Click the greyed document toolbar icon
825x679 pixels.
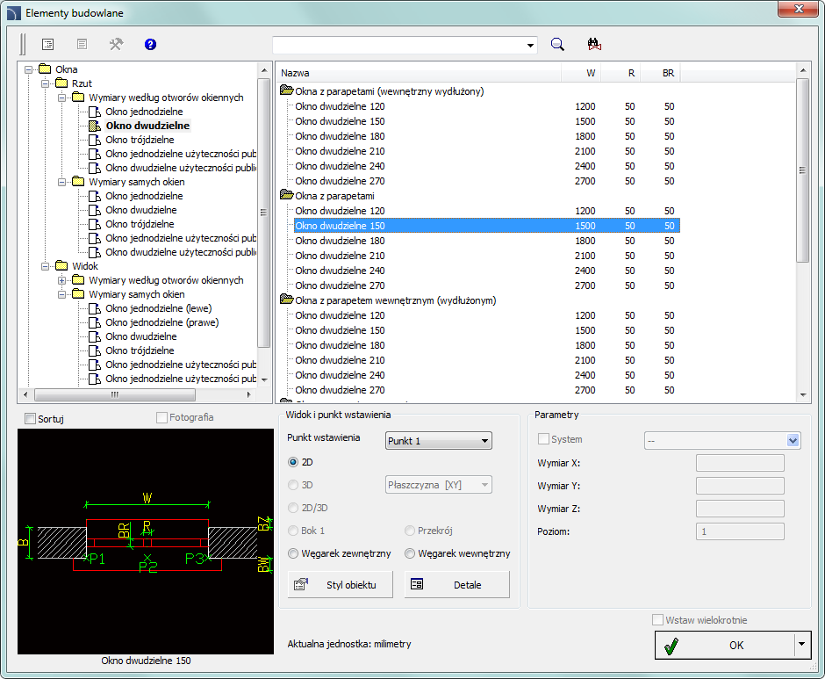pos(82,44)
